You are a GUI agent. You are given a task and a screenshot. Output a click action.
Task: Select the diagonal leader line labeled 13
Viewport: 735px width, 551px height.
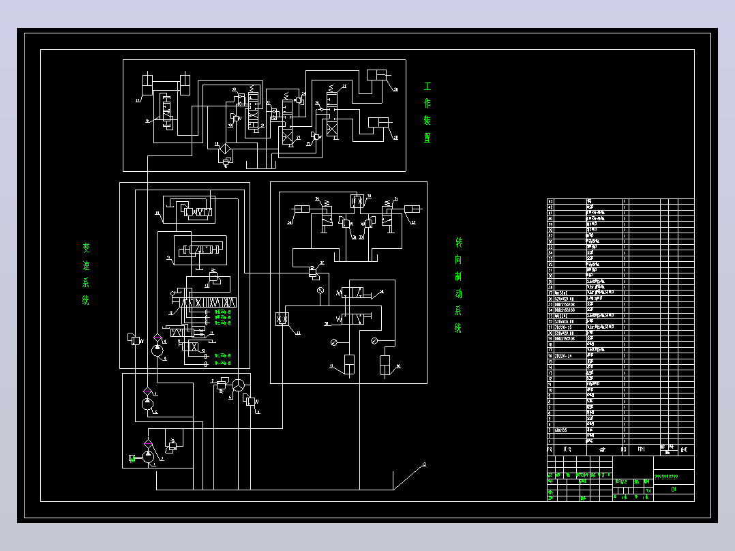click(x=407, y=478)
